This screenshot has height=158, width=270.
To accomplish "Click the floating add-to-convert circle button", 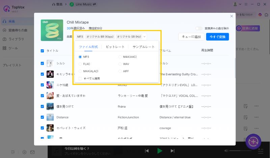I will 253,142.
